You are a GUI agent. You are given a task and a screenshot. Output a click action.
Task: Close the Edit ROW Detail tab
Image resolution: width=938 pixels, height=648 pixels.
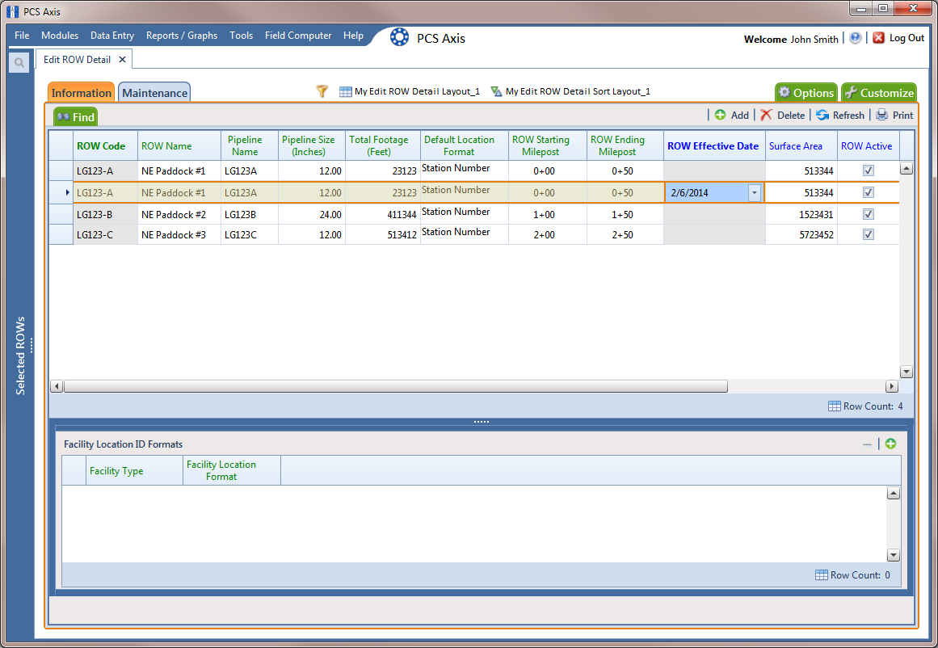(122, 59)
